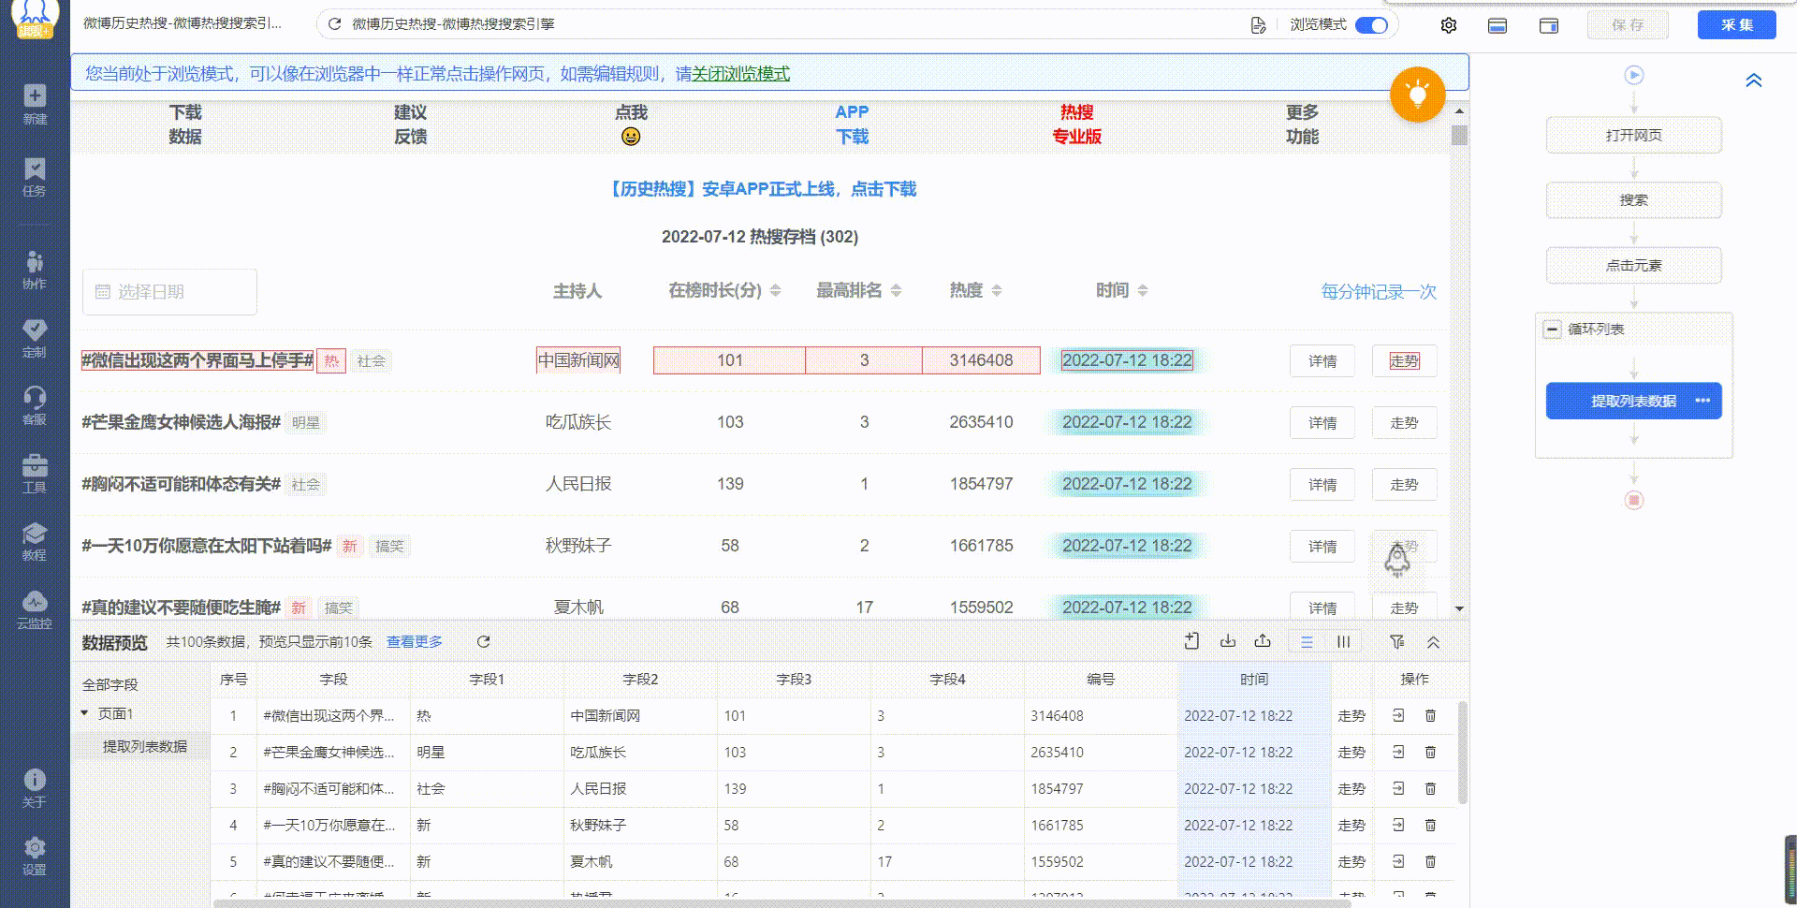
Task: Switch data preview to horizontal row layout
Action: pos(1307,642)
